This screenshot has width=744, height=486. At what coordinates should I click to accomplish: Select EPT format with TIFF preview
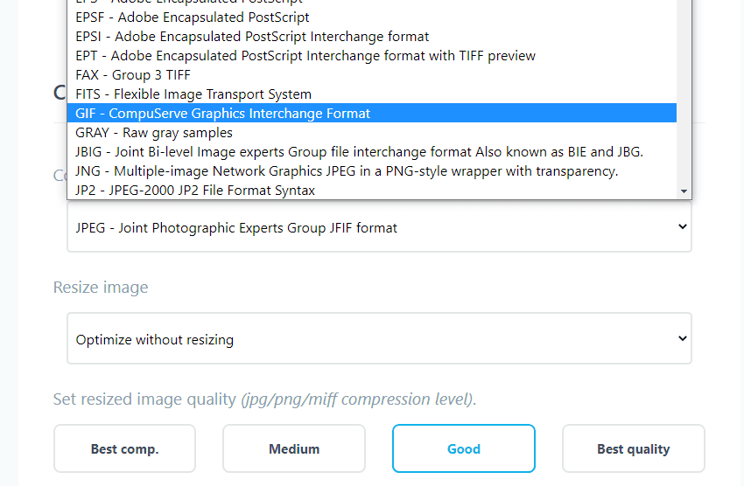pyautogui.click(x=372, y=56)
